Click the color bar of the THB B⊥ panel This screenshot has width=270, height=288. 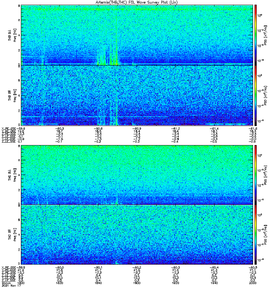click(x=256, y=35)
